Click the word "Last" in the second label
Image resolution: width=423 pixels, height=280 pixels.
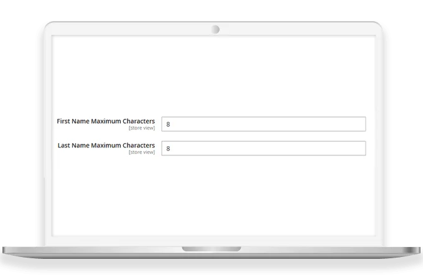[x=65, y=146]
